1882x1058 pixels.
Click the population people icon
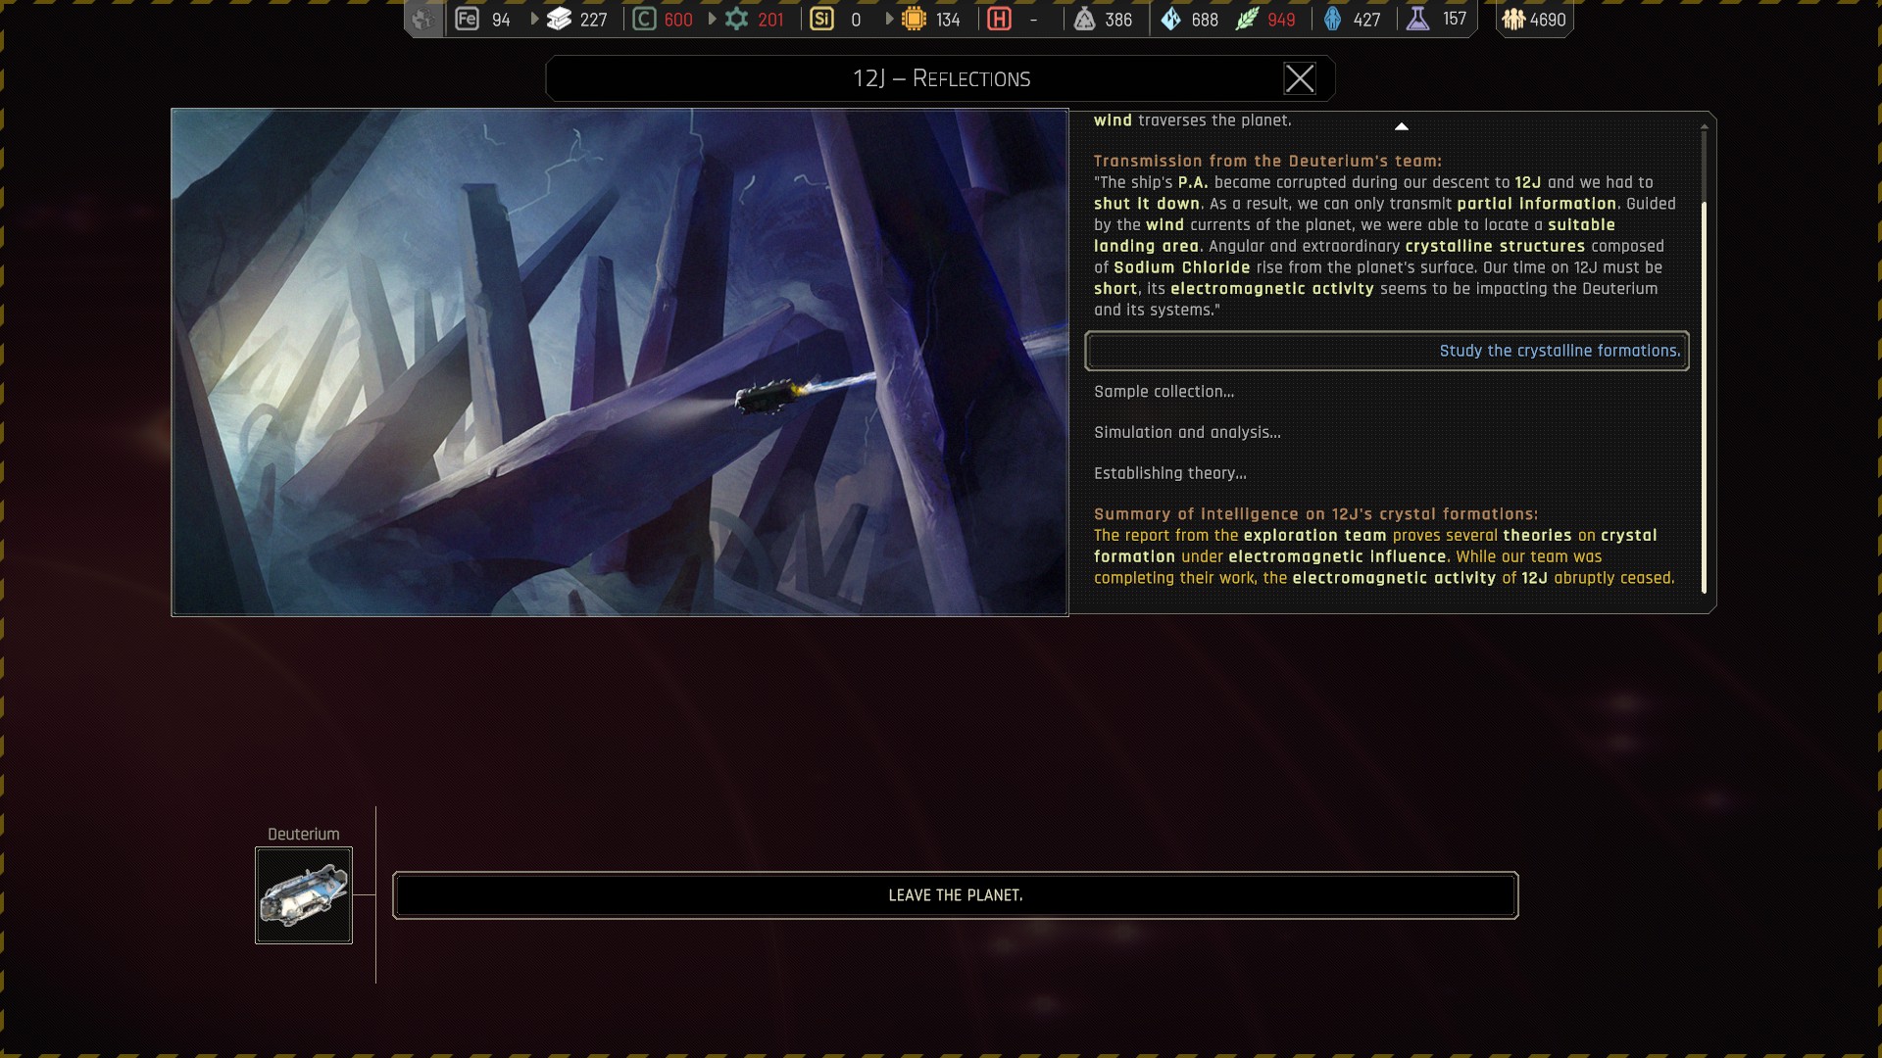click(1513, 19)
